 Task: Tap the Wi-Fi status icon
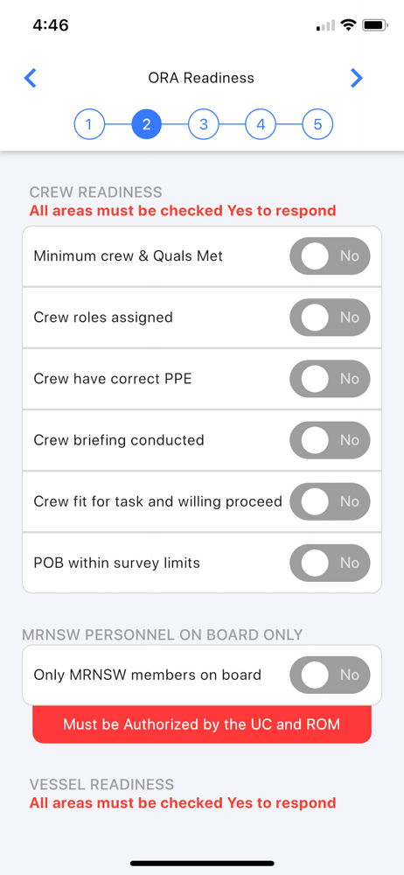(349, 25)
